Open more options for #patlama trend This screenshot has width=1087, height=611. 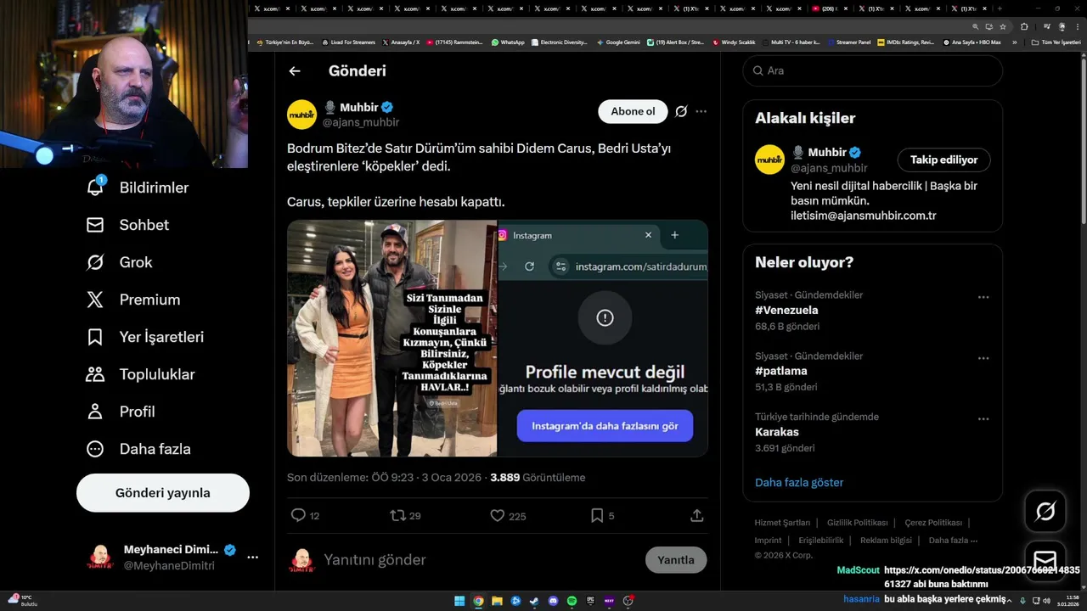coord(983,358)
